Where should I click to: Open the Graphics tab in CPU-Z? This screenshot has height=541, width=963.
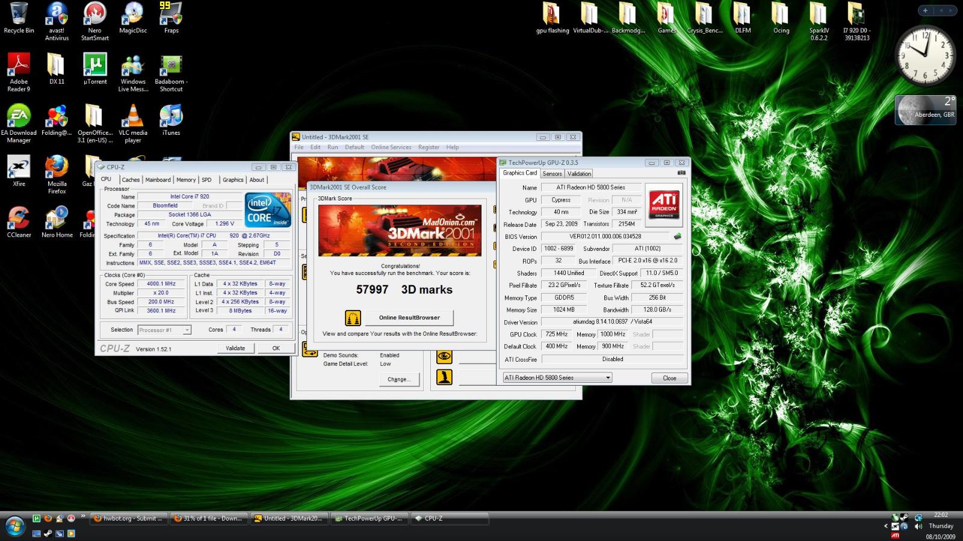tap(233, 180)
